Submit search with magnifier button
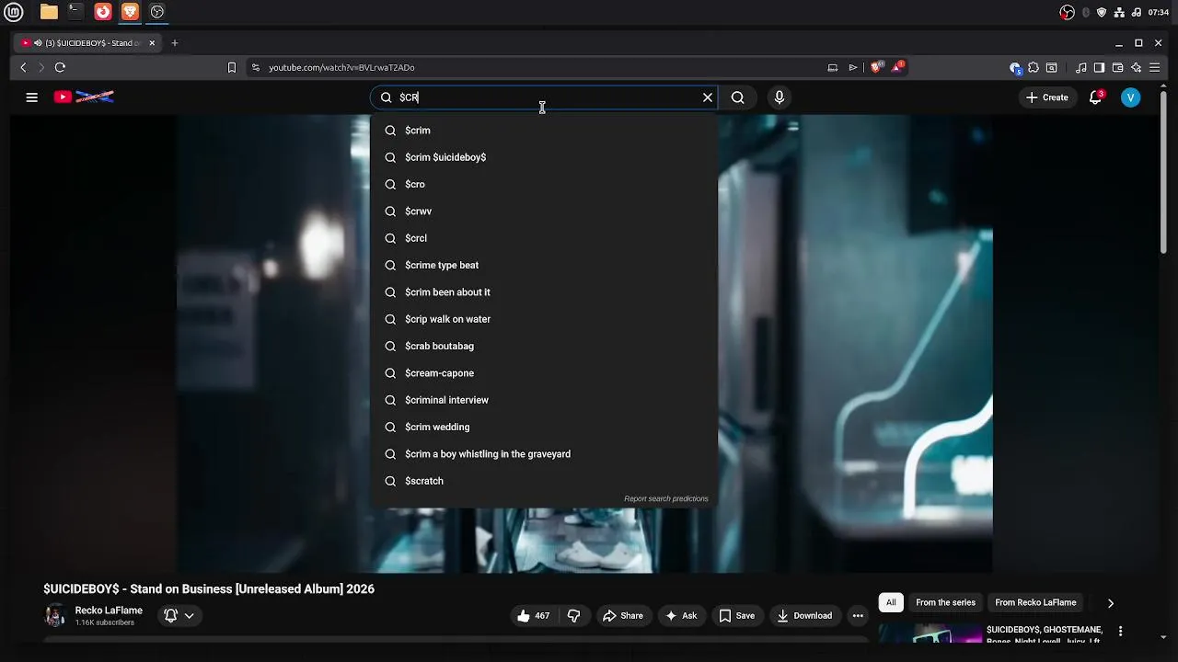 738,97
